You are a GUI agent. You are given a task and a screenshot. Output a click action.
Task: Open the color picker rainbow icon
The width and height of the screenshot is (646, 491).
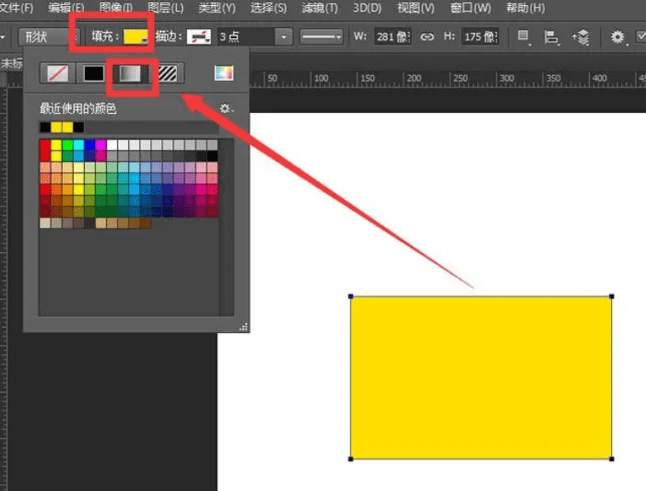(224, 73)
